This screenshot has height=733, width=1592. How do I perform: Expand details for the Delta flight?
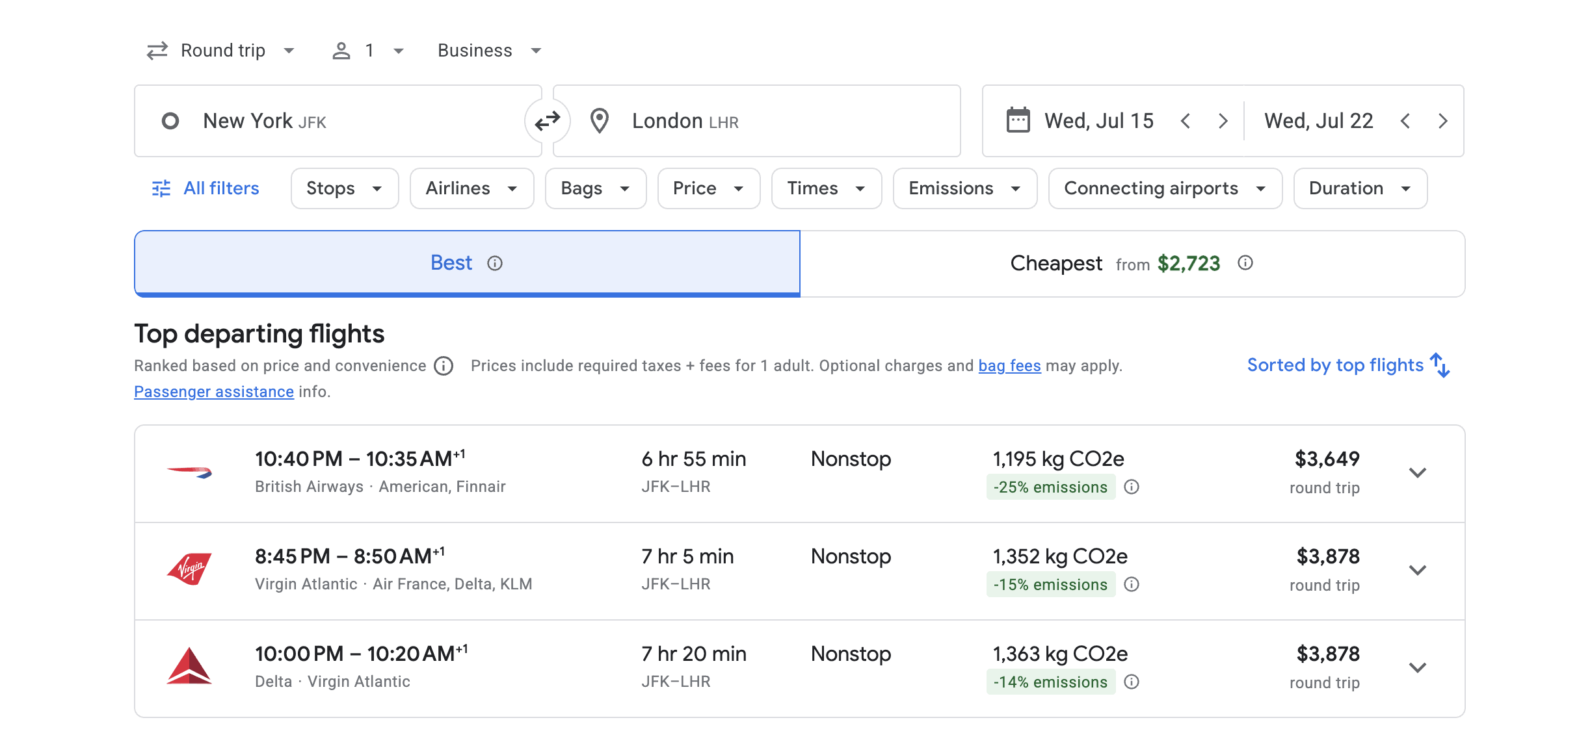(1418, 667)
